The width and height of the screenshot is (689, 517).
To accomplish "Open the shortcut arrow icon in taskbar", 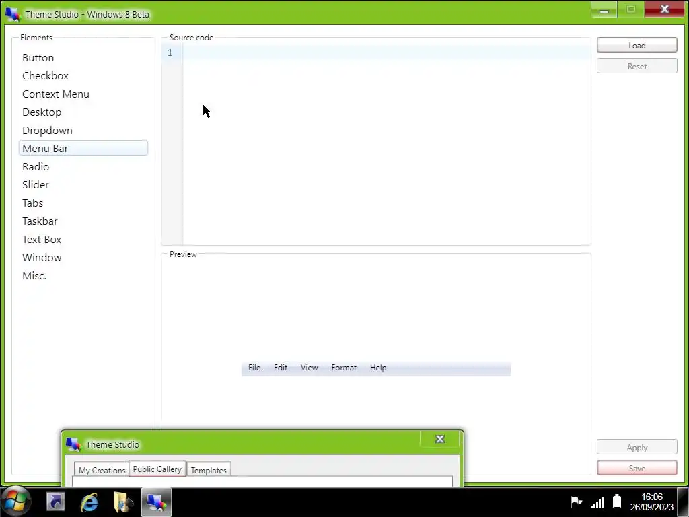I will [x=55, y=502].
